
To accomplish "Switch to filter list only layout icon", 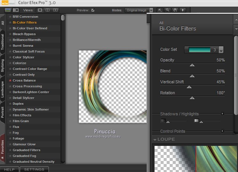I will pyautogui.click(x=15, y=10).
